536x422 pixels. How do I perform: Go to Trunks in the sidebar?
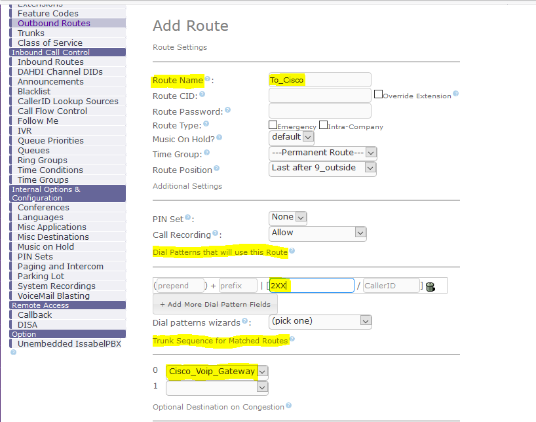click(31, 33)
